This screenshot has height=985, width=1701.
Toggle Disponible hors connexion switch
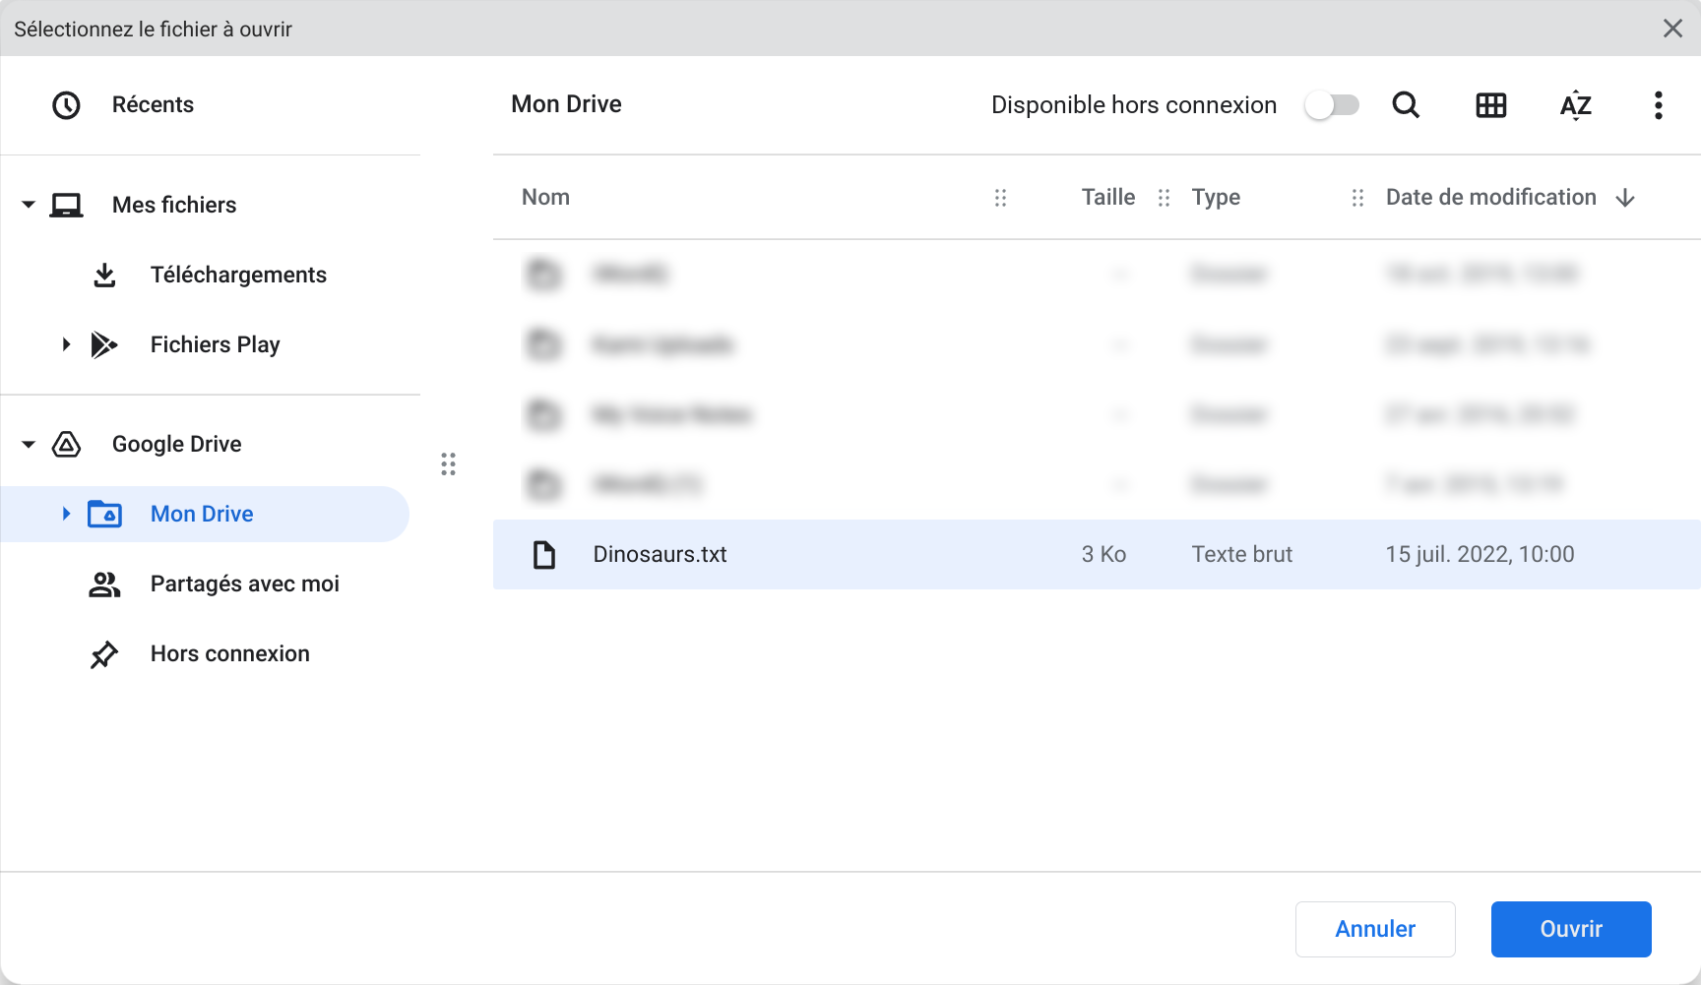point(1332,105)
